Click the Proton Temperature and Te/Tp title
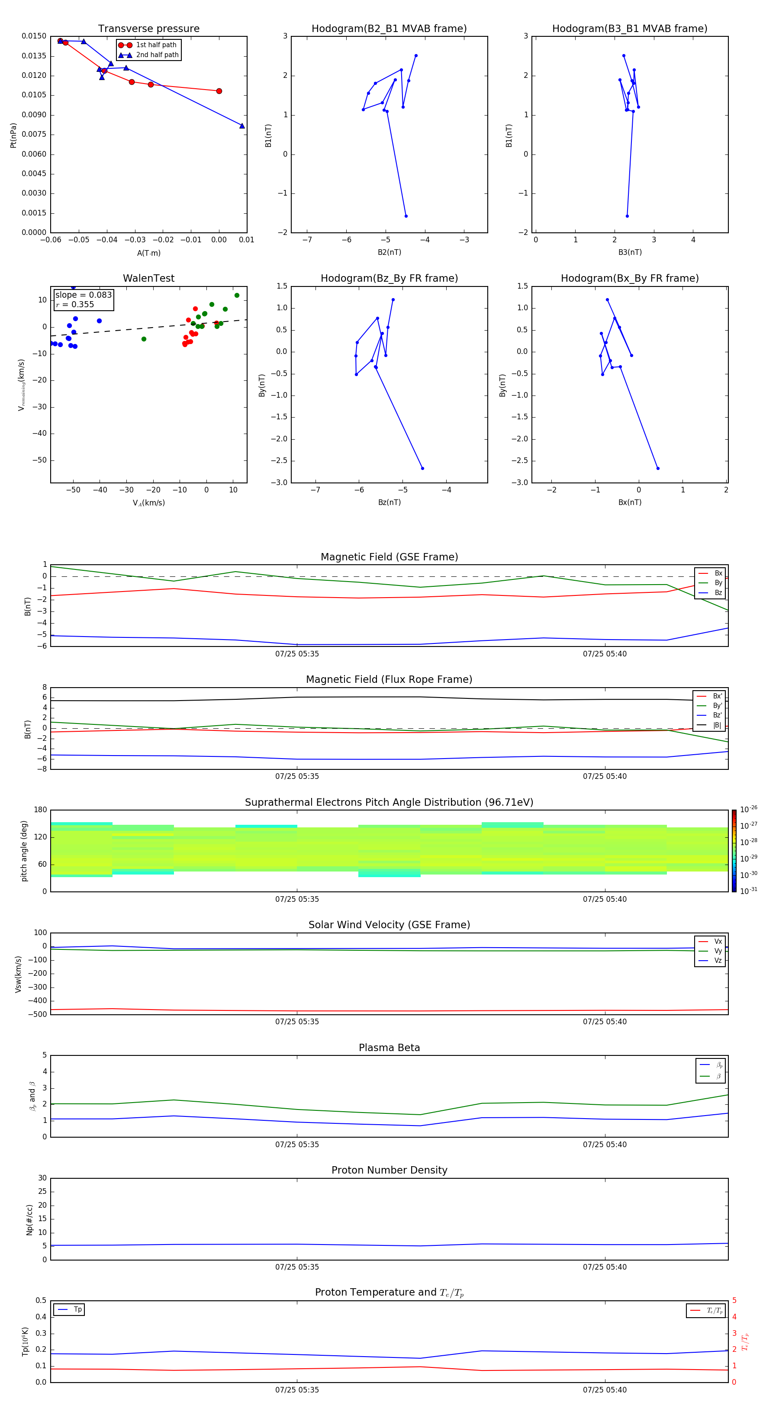Image resolution: width=779 pixels, height=1428 pixels. click(x=389, y=1293)
